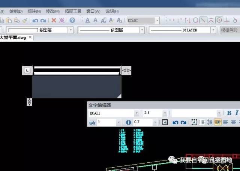Click the align left icon
This screenshot has height=171, width=240.
click(226, 122)
